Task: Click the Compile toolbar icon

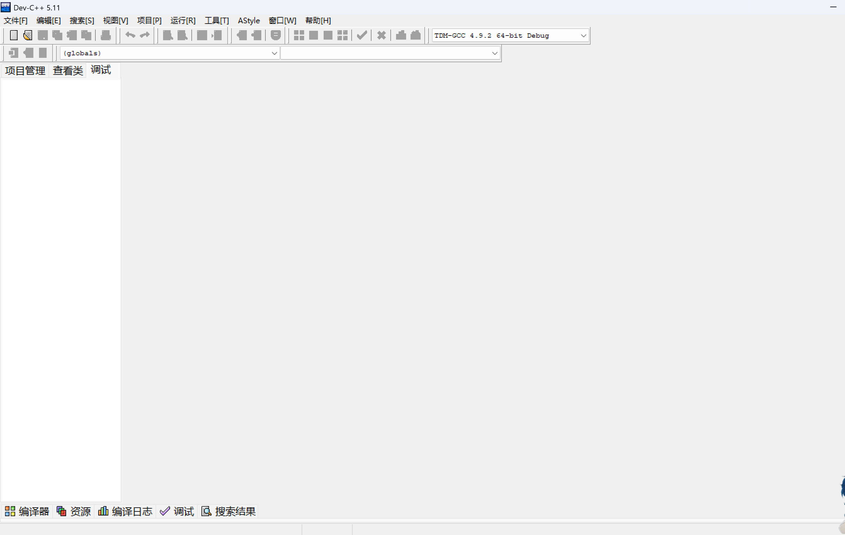Action: [299, 36]
